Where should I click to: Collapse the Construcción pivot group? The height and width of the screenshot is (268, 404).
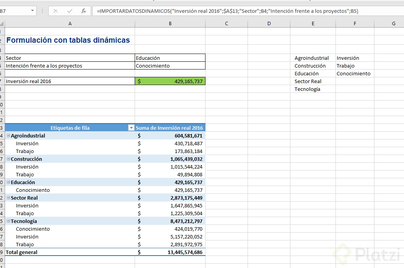point(9,159)
